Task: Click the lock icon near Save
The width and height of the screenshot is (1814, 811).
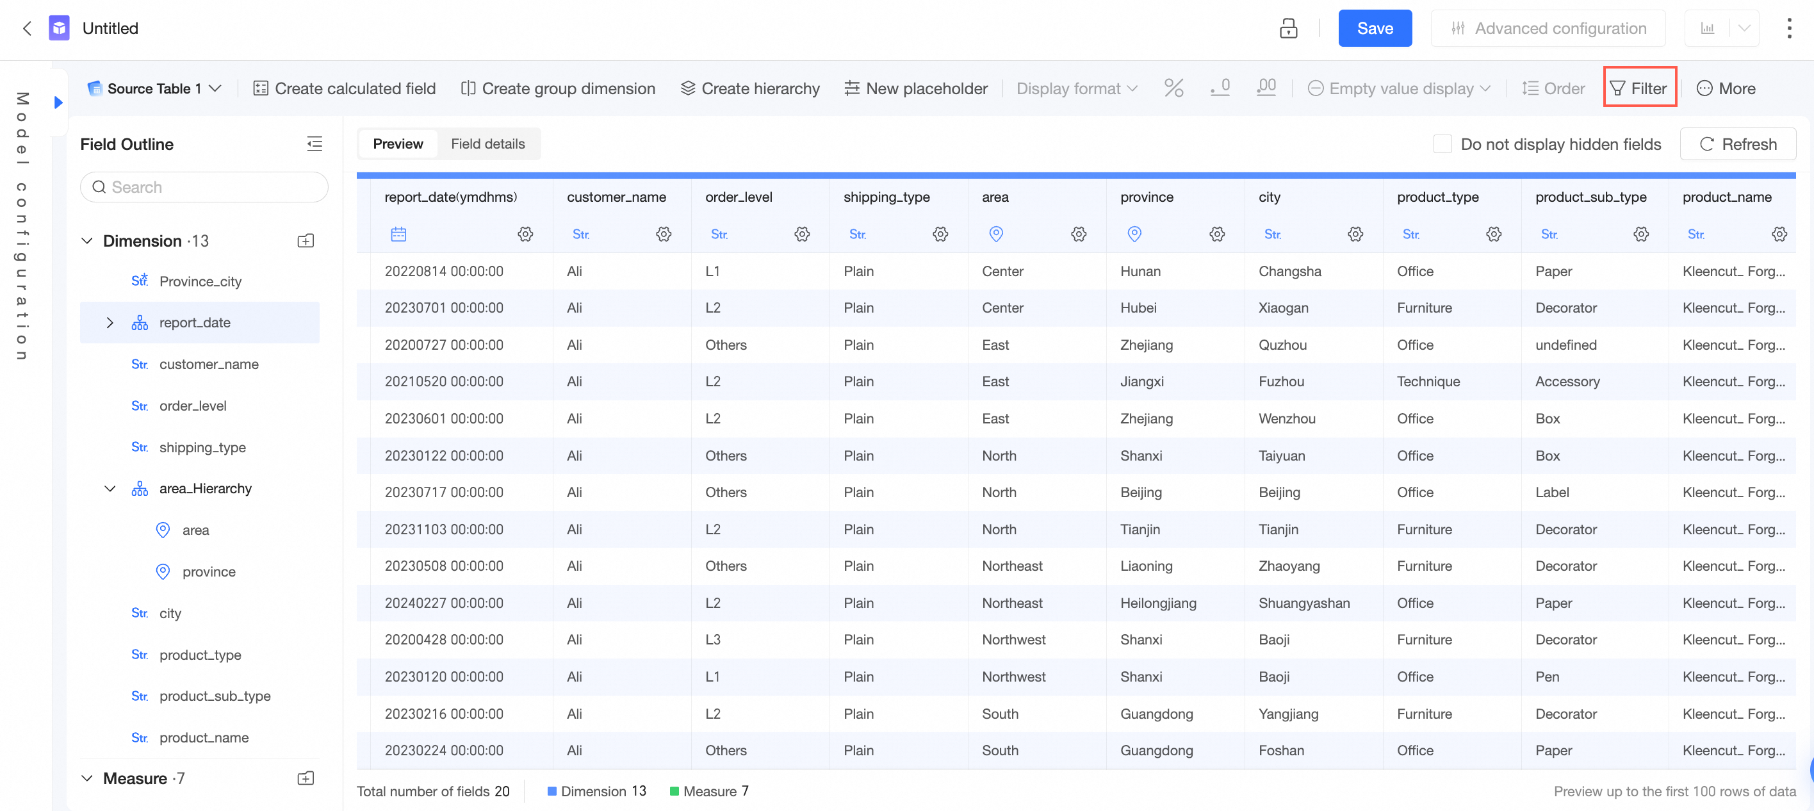Action: [x=1288, y=28]
